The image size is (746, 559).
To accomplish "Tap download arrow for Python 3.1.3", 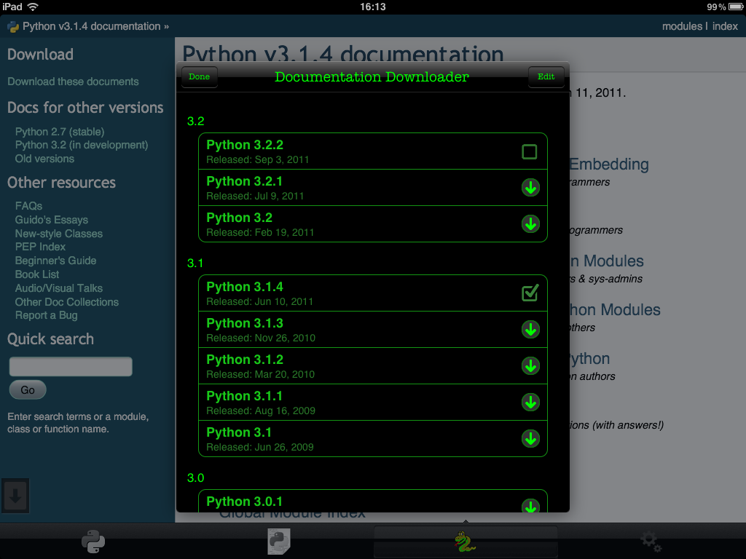I will 530,330.
